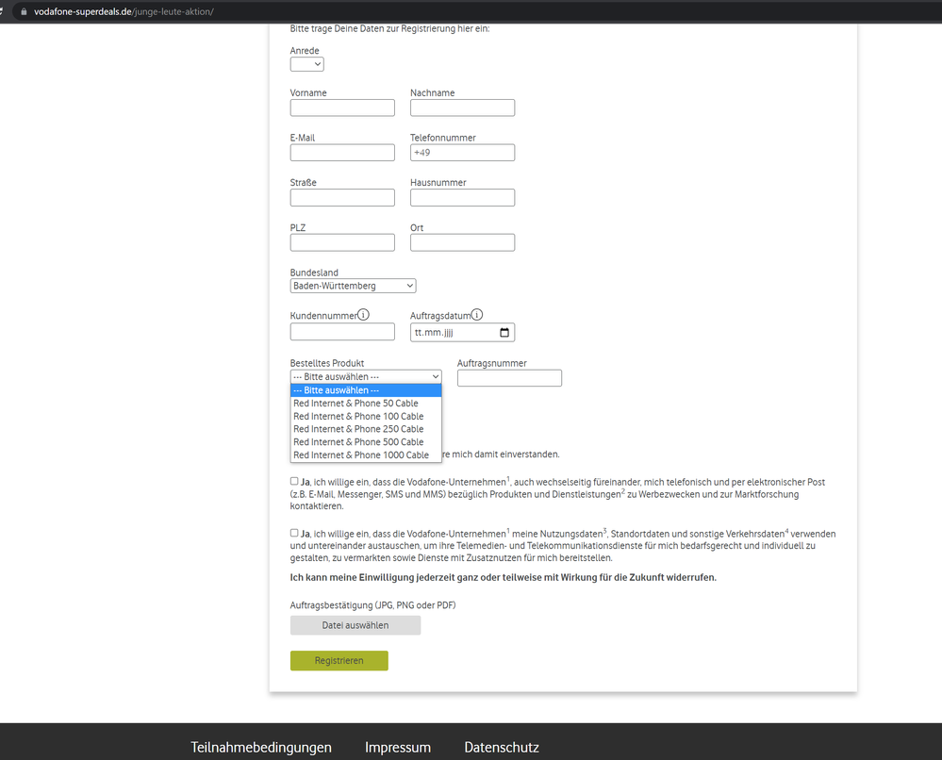
Task: Submit the form with Registrieren
Action: (x=339, y=661)
